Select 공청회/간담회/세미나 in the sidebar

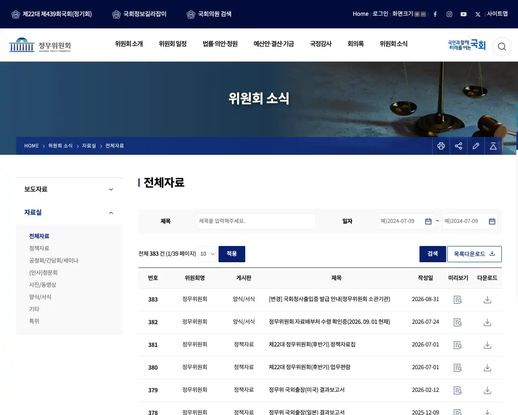coord(54,261)
